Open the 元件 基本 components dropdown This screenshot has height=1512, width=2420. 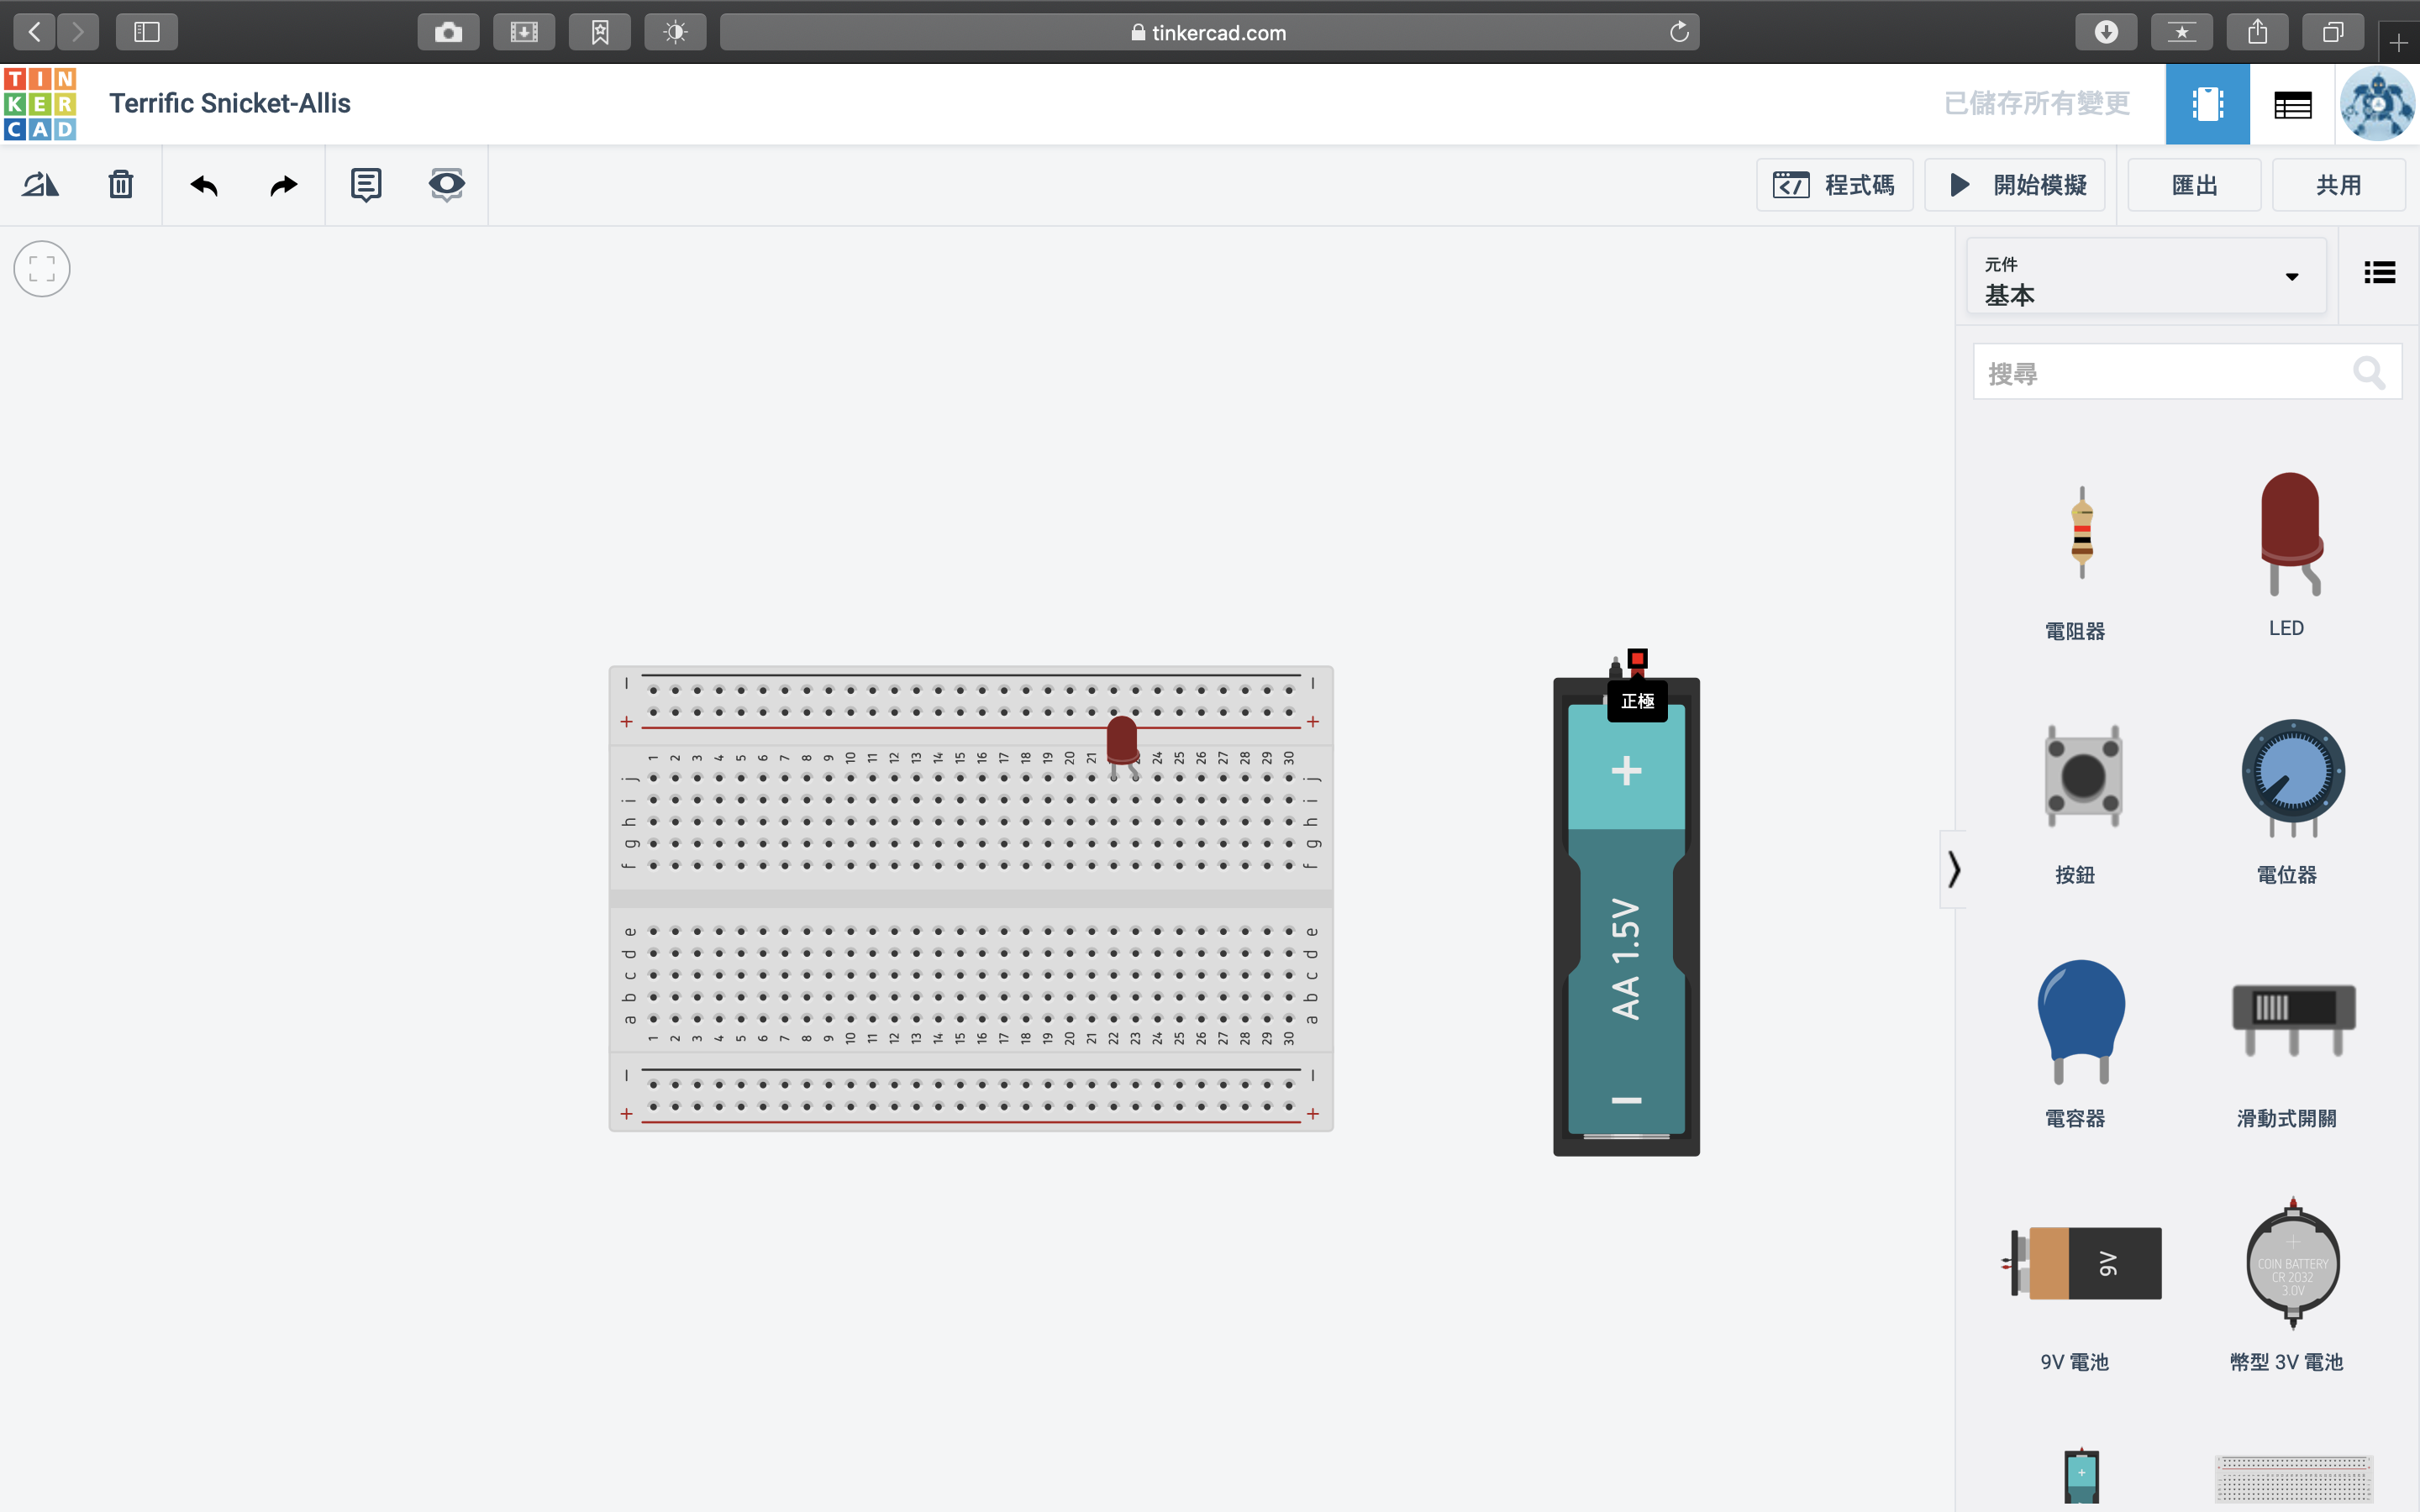tap(2145, 278)
